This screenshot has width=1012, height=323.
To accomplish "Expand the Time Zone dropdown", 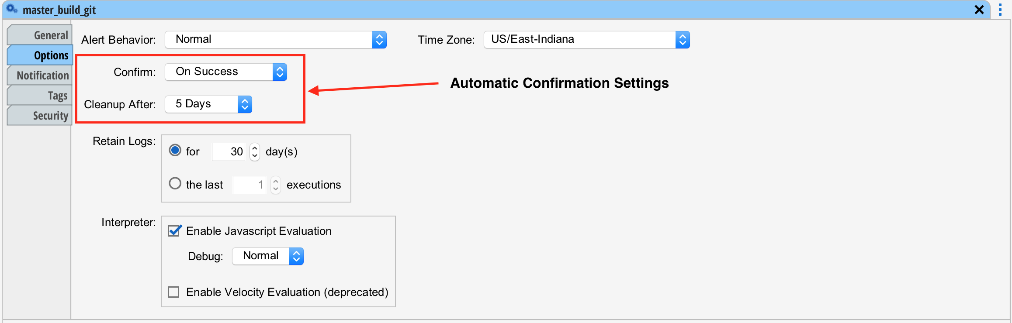I will [586, 40].
